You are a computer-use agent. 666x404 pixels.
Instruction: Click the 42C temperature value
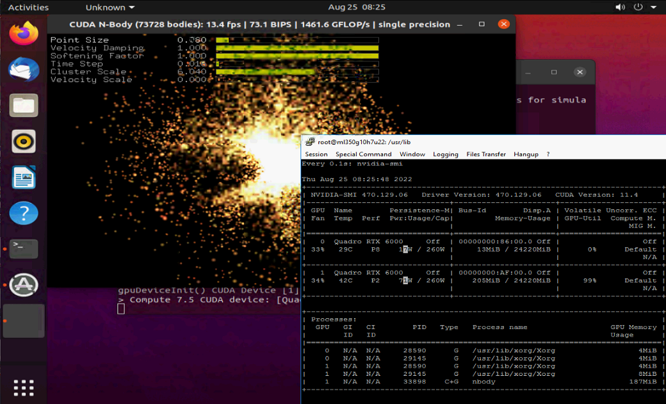pos(345,281)
